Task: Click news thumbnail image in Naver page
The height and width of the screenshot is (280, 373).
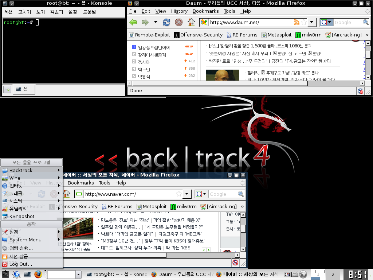Action: [78, 229]
